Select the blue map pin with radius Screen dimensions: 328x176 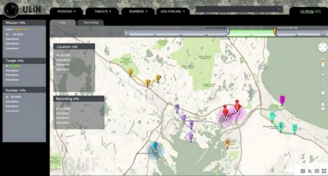(155, 146)
